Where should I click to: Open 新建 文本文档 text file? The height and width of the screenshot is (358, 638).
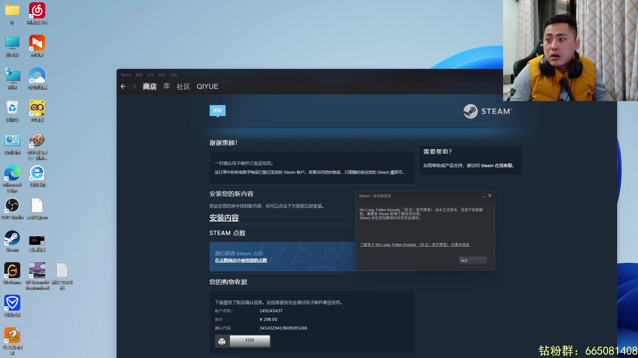click(62, 276)
